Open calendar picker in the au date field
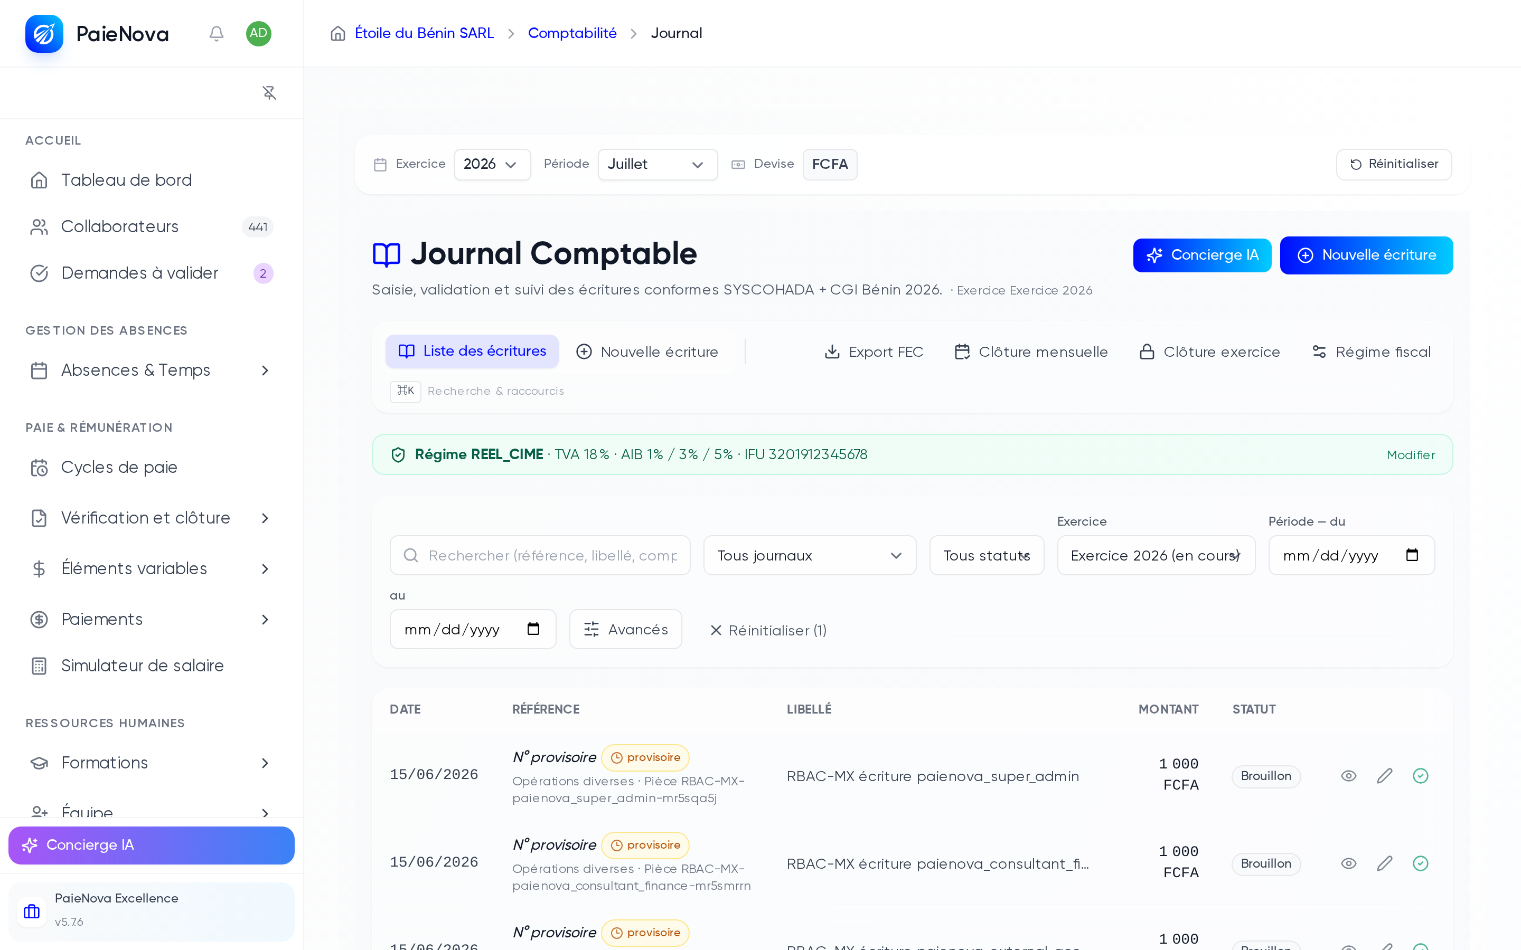This screenshot has height=950, width=1521. tap(533, 629)
